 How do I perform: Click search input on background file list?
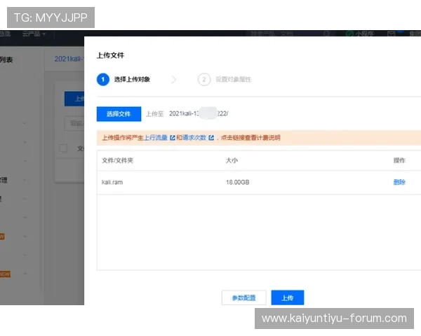coord(74,123)
